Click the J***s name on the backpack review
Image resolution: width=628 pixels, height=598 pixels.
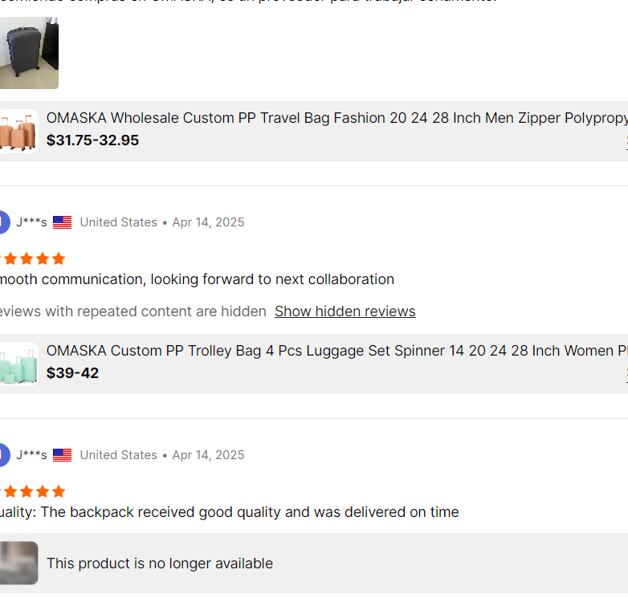(x=31, y=455)
